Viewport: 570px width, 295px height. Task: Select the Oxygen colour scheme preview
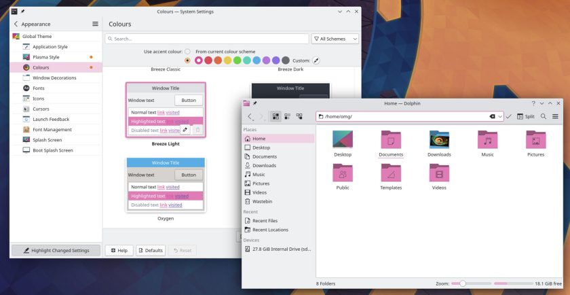pos(166,185)
